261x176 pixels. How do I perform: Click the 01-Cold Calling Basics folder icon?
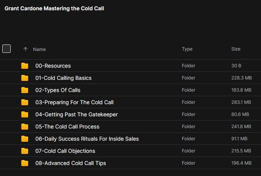point(25,78)
